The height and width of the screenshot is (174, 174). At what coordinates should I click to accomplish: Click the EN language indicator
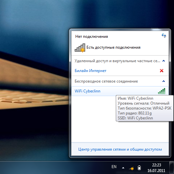pyautogui.click(x=114, y=167)
